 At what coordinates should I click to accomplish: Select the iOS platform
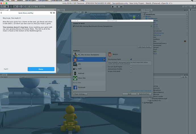[x=89, y=64]
